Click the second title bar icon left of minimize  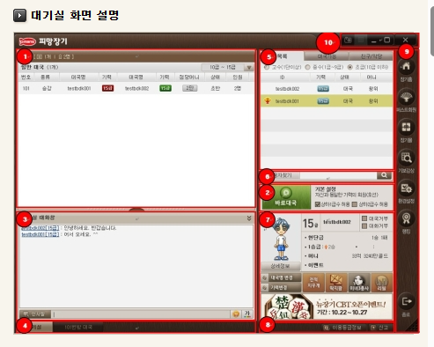coord(361,40)
